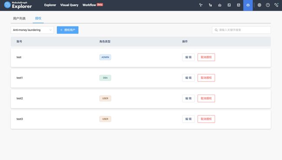Click 取消授权 for user test3
Viewport: 282px width, 160px height.
[206, 119]
